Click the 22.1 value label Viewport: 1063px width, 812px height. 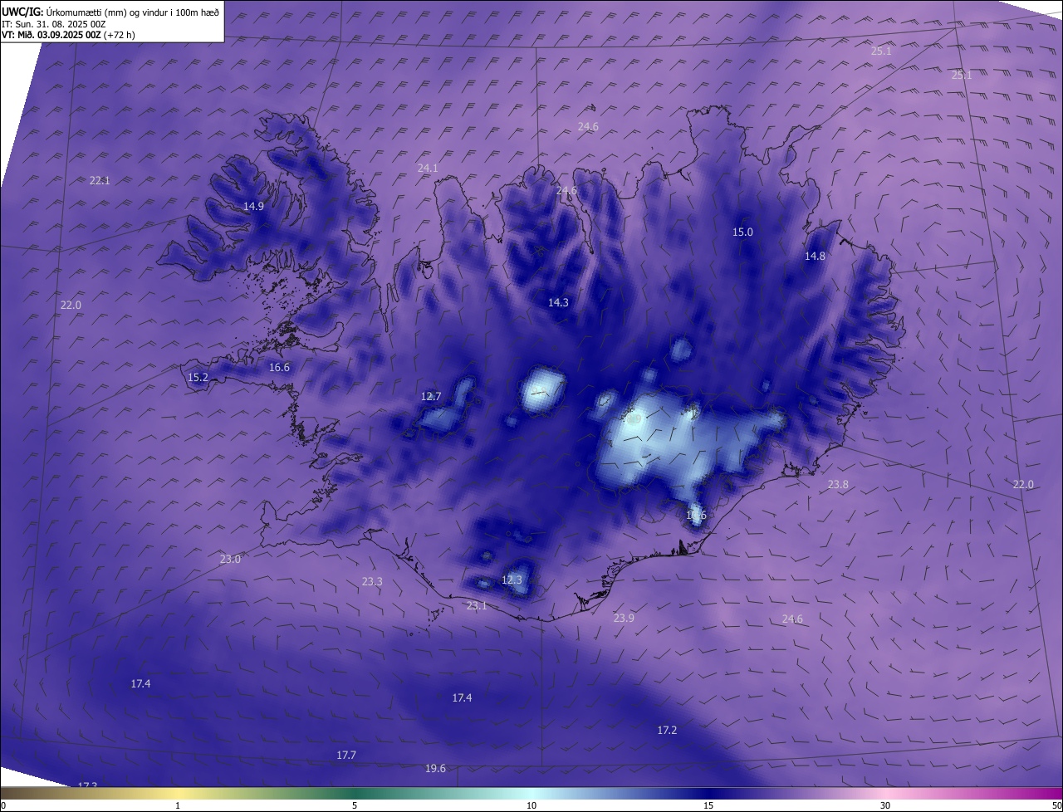pyautogui.click(x=100, y=180)
